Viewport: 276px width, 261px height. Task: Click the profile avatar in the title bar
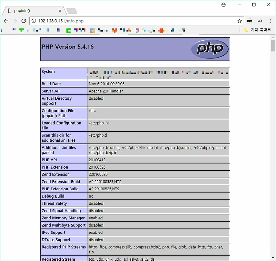(223, 5)
